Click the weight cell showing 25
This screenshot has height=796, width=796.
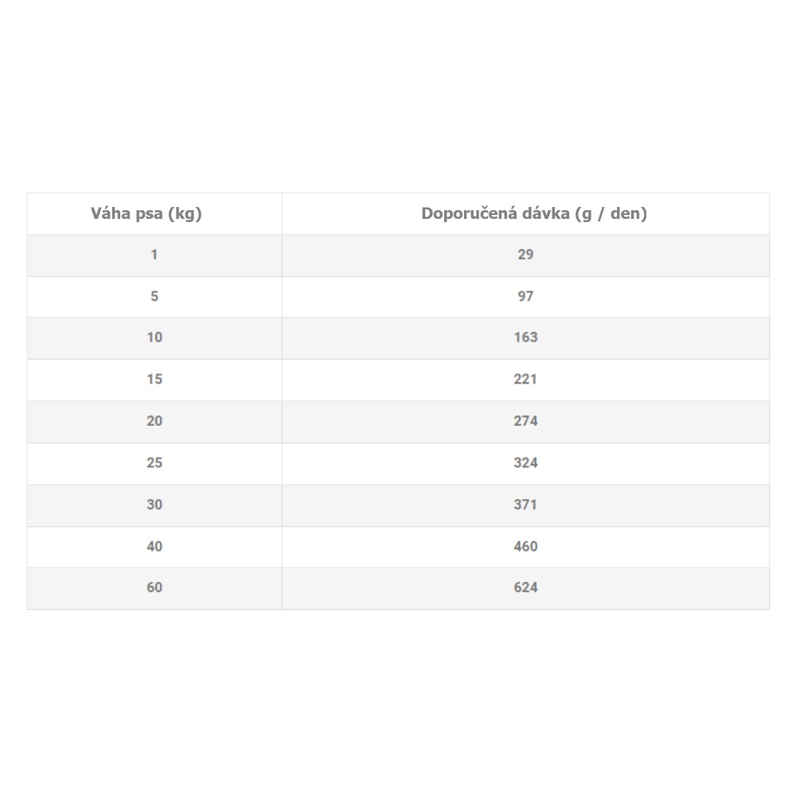point(154,462)
